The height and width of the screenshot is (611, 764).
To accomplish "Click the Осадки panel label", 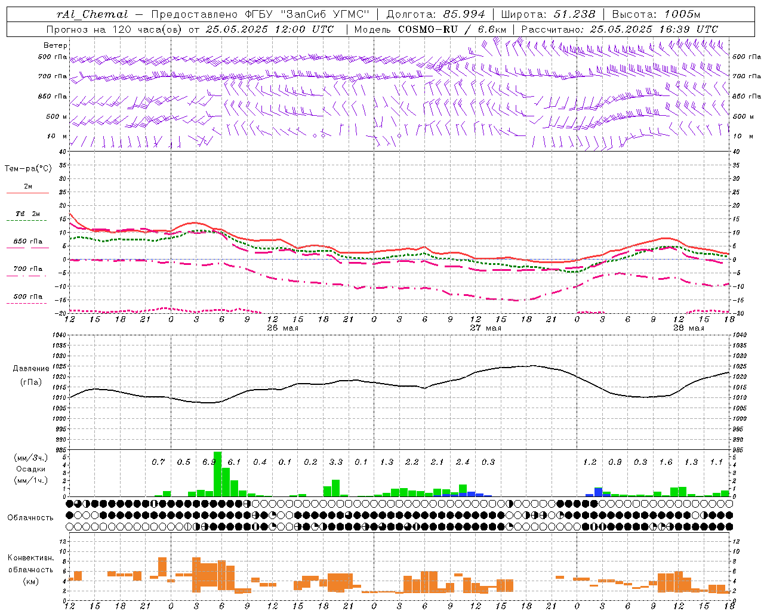I will tap(30, 469).
